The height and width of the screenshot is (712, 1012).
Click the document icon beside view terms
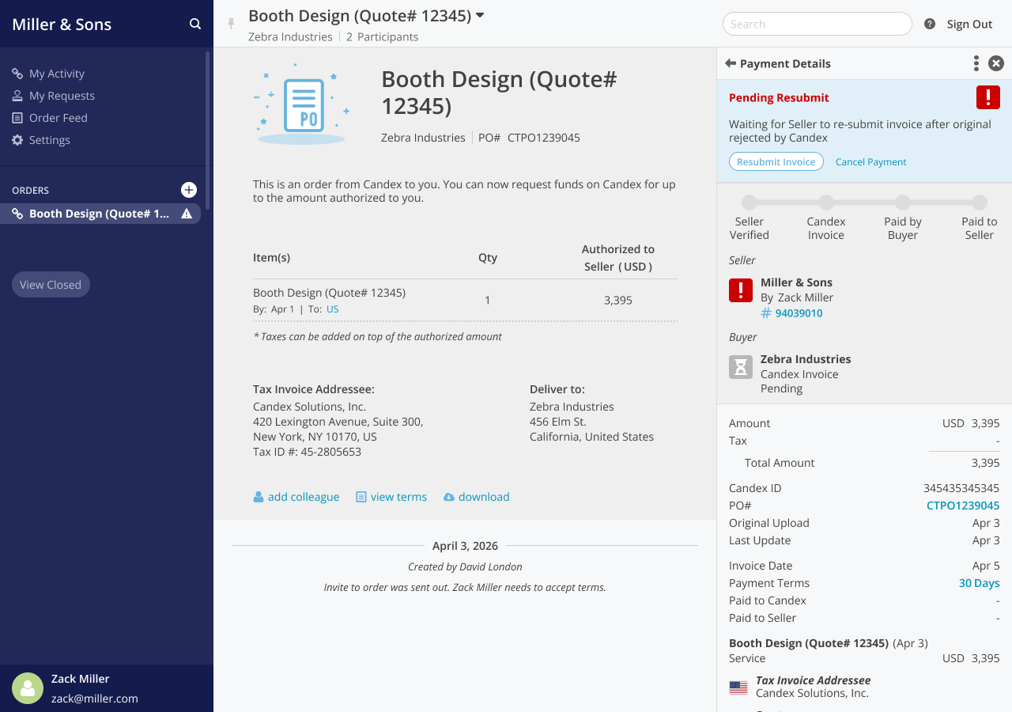pyautogui.click(x=361, y=497)
